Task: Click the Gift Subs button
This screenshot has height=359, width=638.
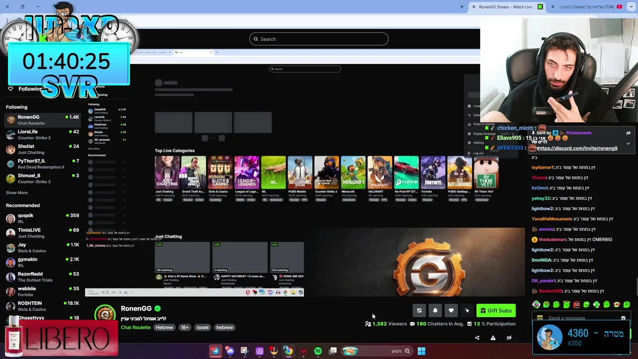Action: (x=496, y=311)
